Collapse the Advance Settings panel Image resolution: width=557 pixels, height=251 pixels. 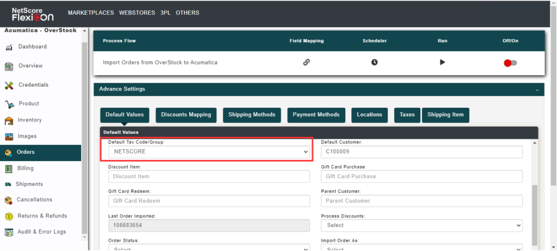pos(537,89)
